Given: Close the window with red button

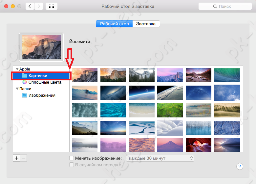Looking at the screenshot, I should coord(6,6).
